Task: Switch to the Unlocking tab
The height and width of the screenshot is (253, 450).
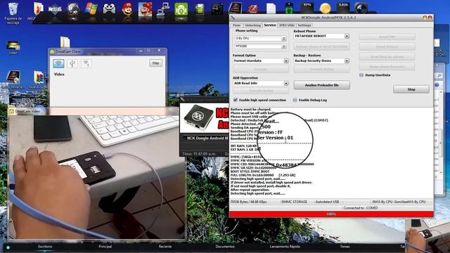Action: pos(253,25)
